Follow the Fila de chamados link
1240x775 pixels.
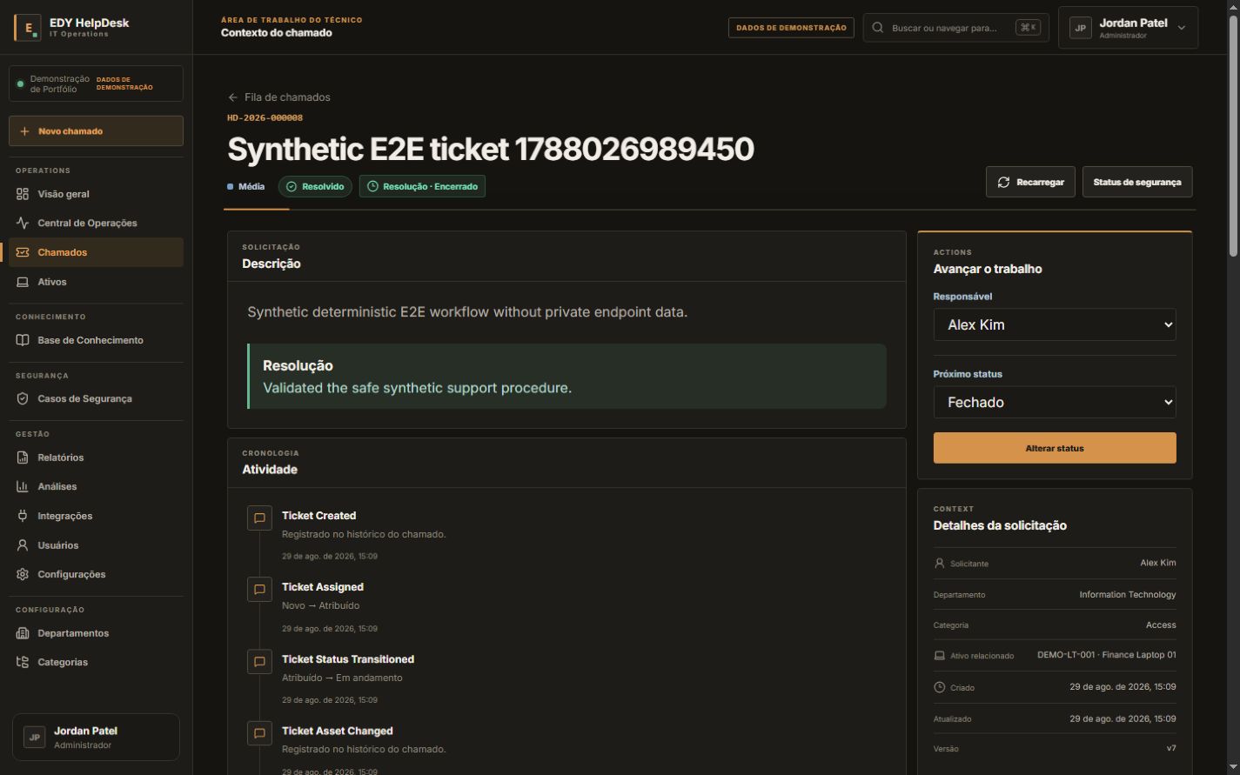coord(279,97)
